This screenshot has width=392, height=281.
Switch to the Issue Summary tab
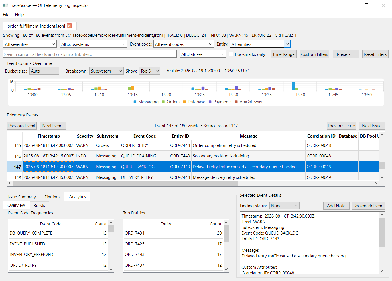(22, 197)
